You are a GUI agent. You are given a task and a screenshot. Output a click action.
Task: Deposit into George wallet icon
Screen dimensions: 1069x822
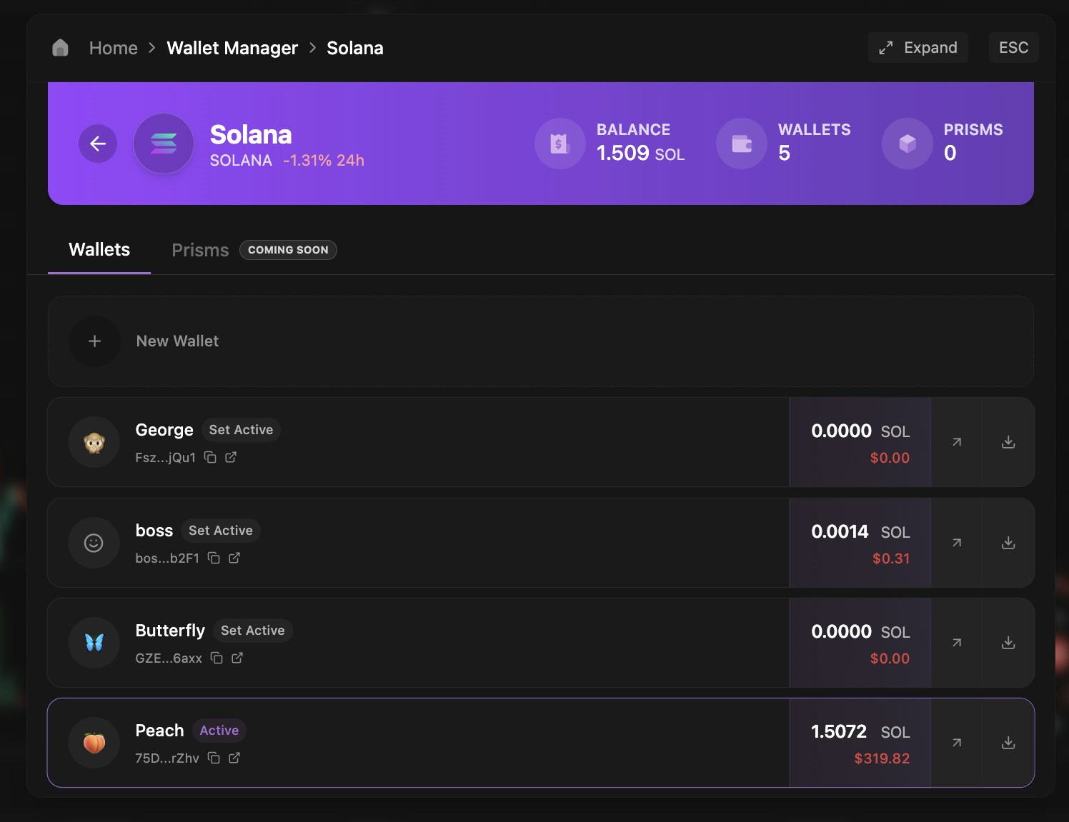click(1008, 442)
